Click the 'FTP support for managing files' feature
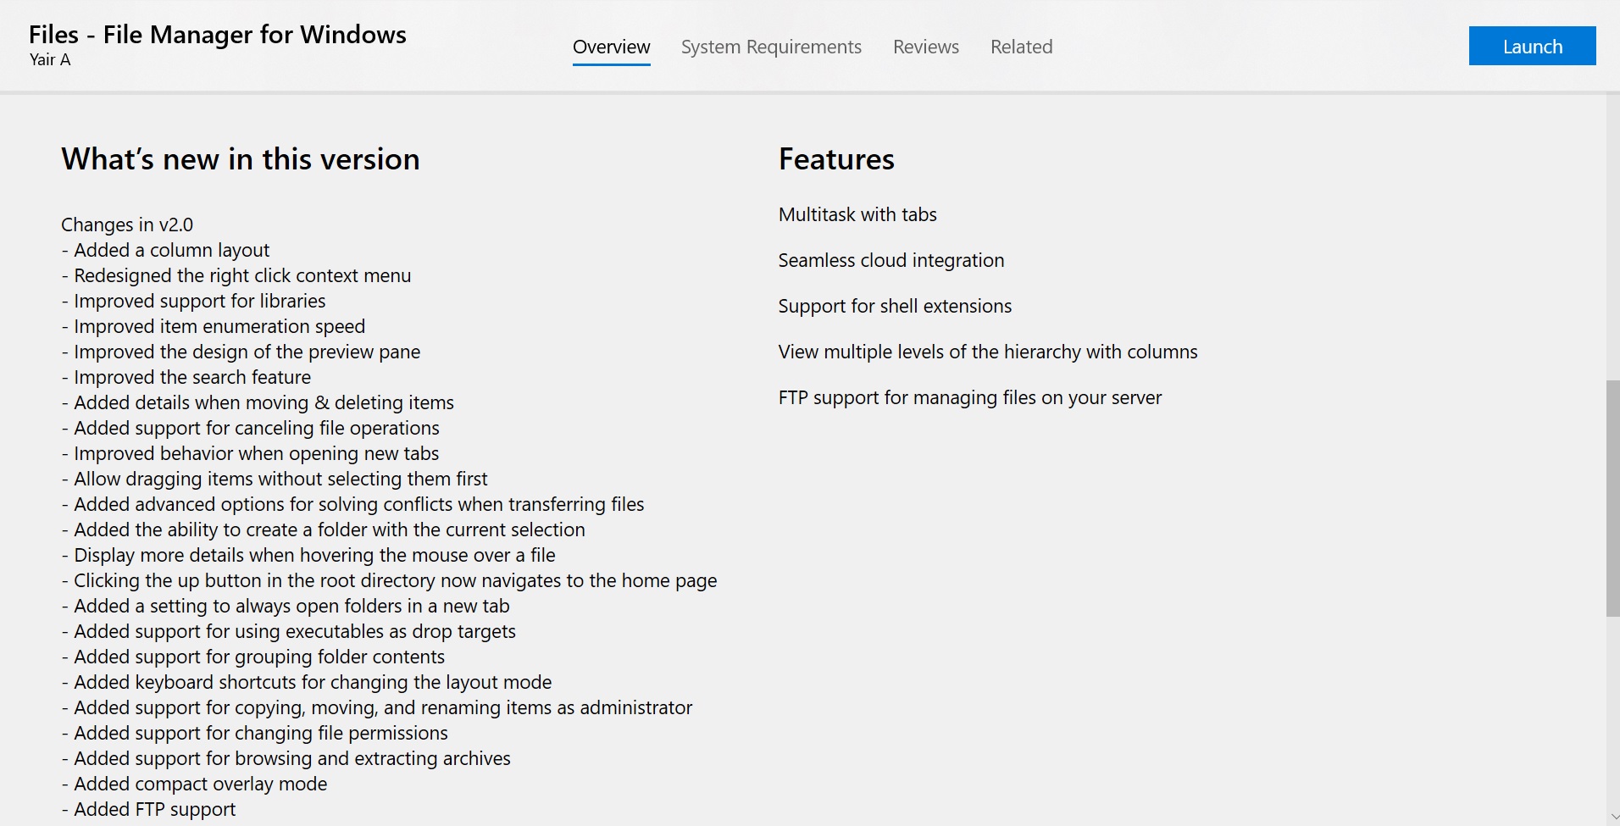Viewport: 1620px width, 826px height. pos(970,397)
